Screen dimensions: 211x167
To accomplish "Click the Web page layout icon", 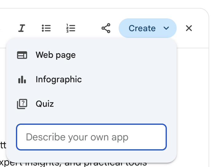I will (22, 55).
